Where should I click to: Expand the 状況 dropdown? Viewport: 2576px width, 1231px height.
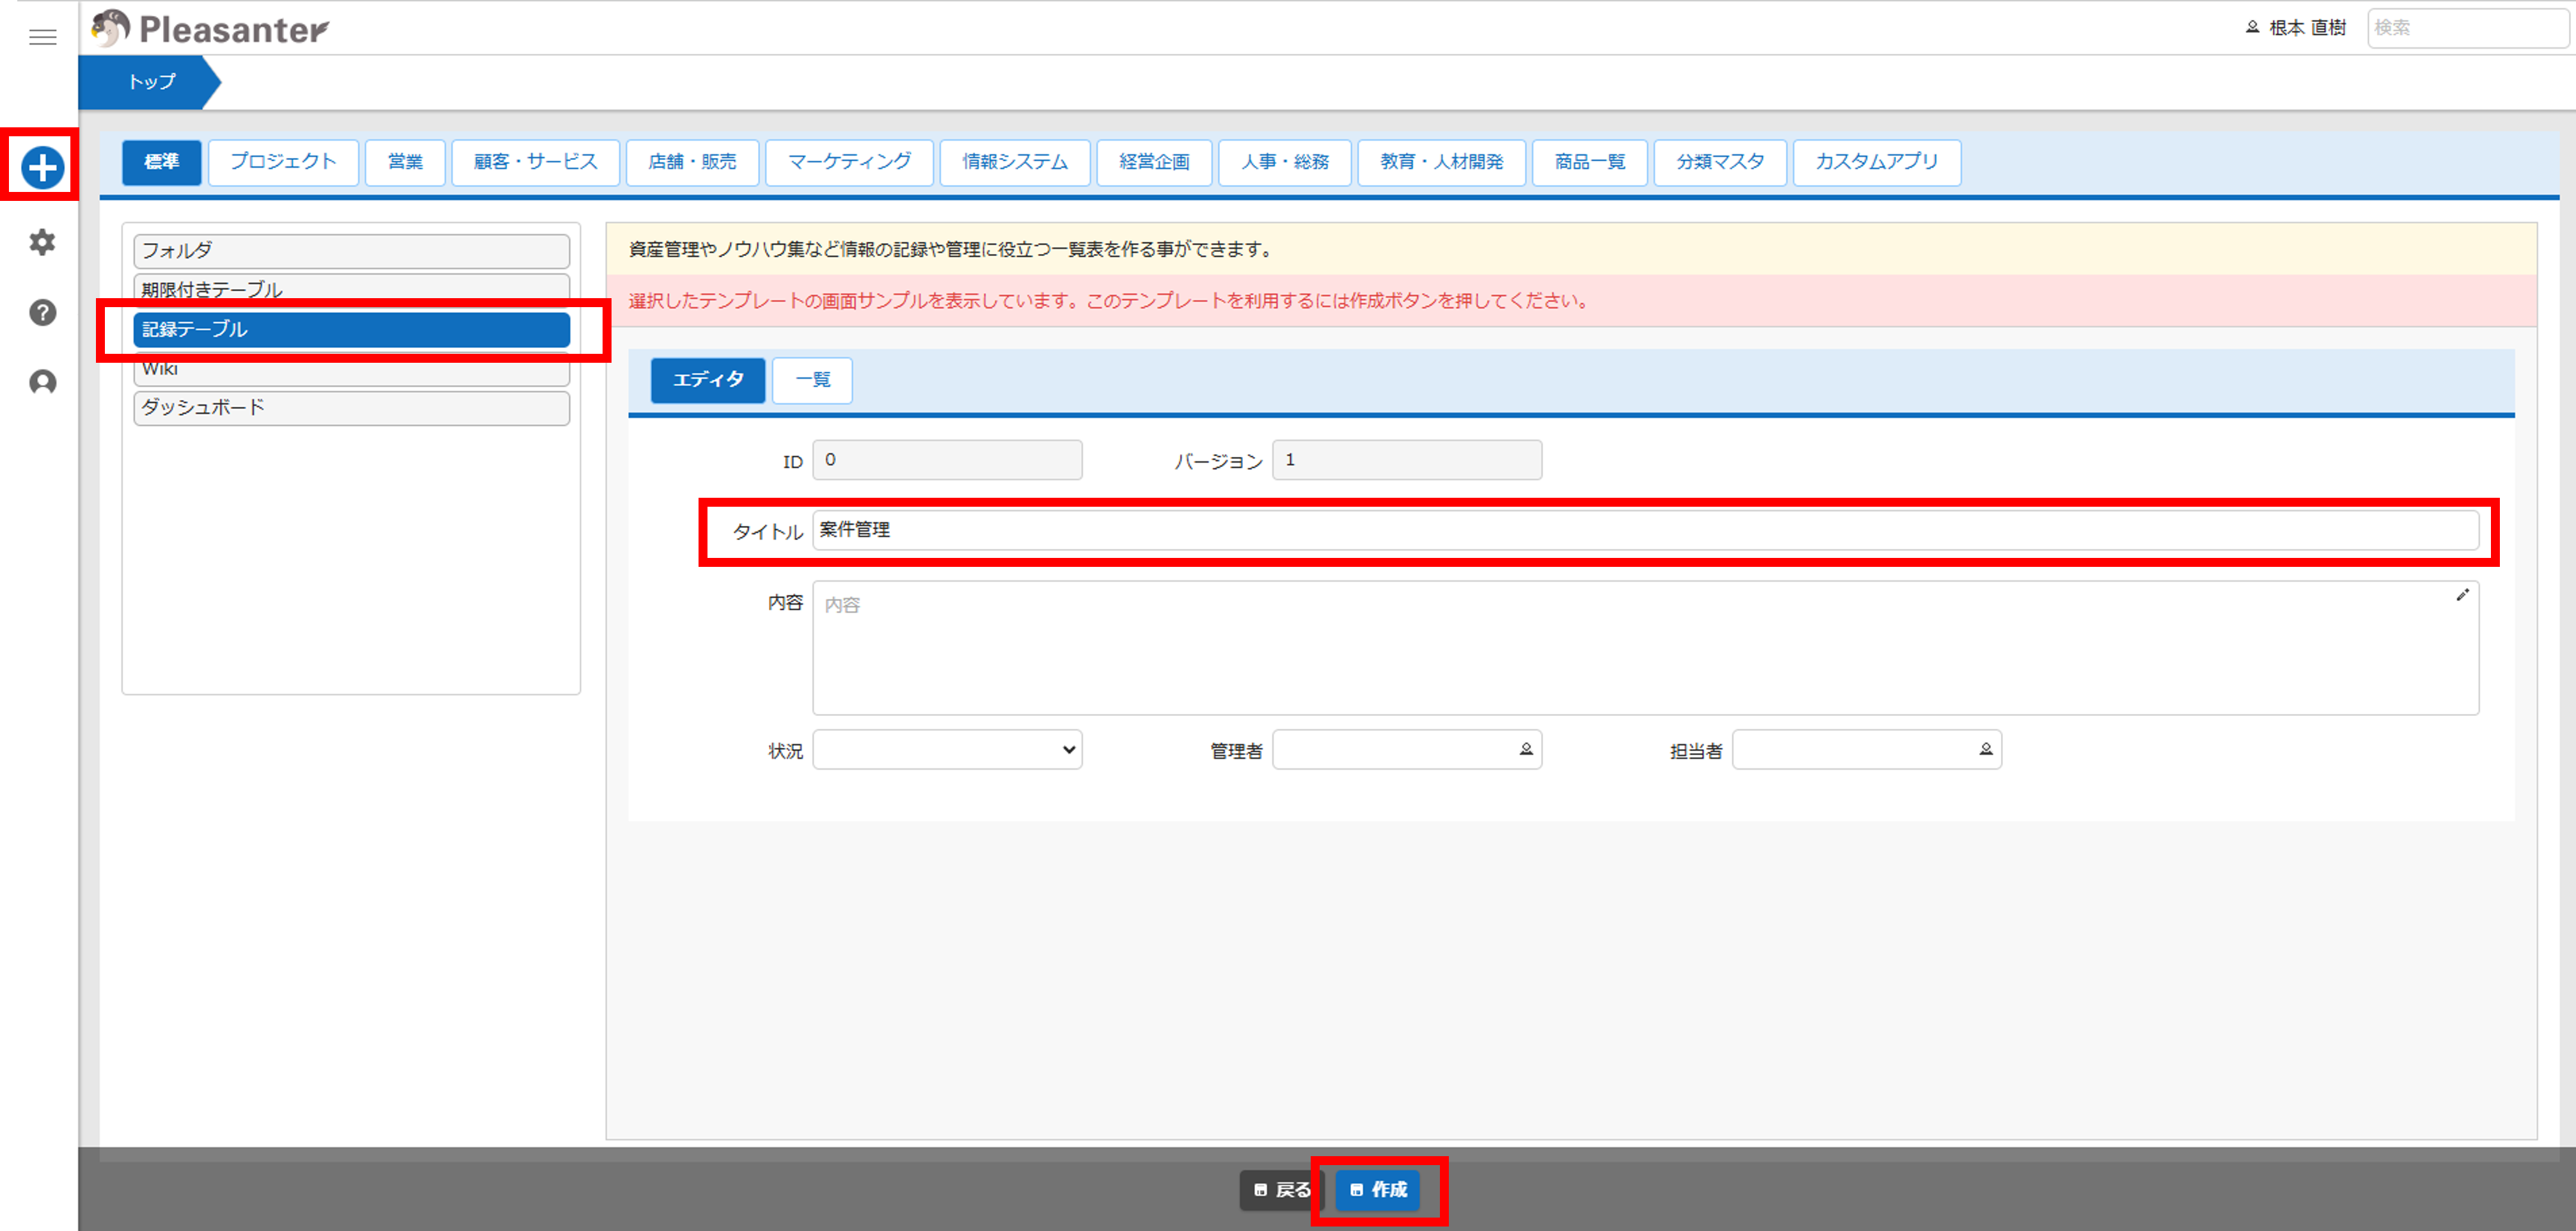946,749
